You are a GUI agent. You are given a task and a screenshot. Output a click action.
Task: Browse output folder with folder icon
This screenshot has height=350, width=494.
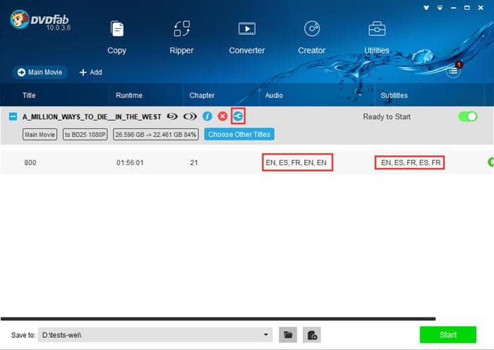pyautogui.click(x=288, y=334)
